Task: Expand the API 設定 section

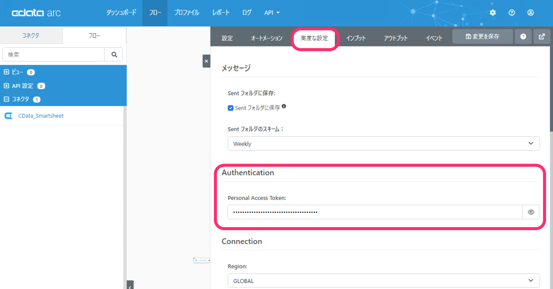Action: [x=7, y=86]
